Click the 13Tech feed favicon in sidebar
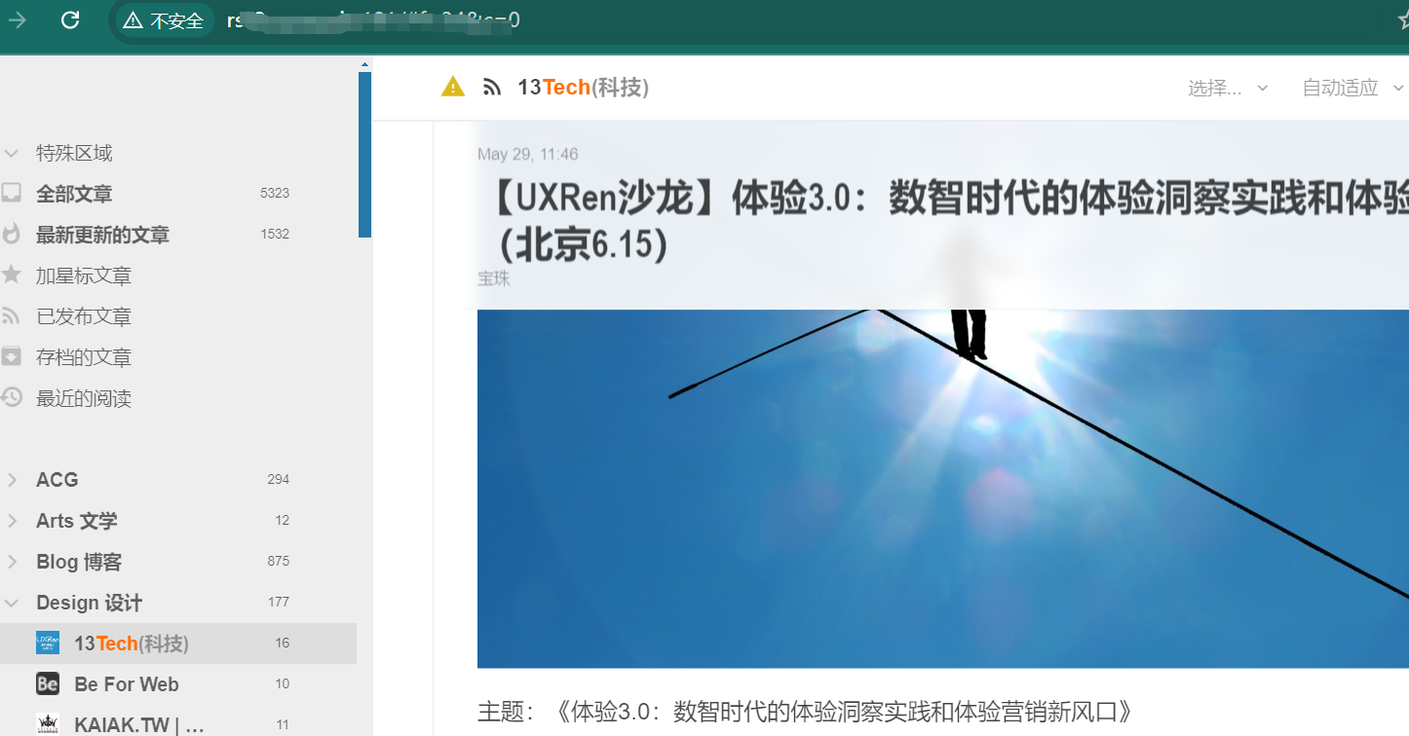This screenshot has width=1409, height=736. pyautogui.click(x=48, y=644)
